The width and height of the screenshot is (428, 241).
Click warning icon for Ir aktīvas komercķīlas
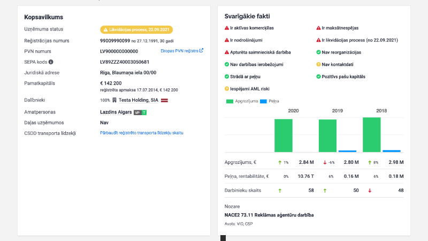pyautogui.click(x=227, y=28)
